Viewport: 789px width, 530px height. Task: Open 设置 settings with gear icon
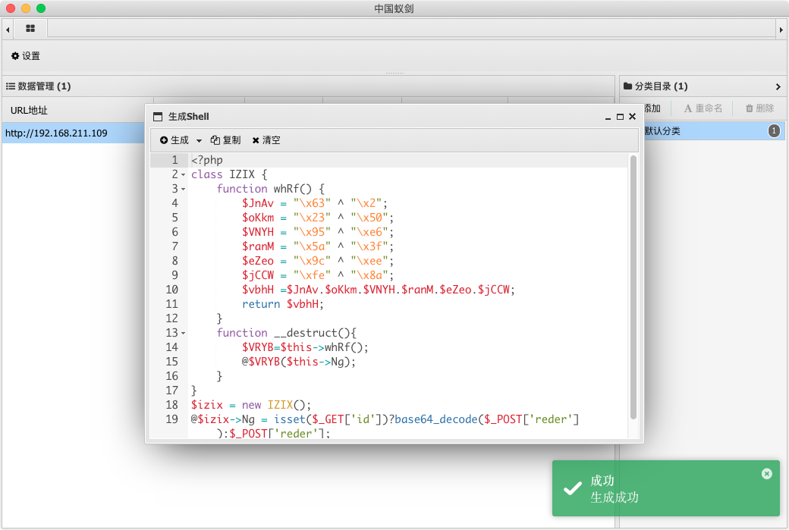click(x=26, y=56)
